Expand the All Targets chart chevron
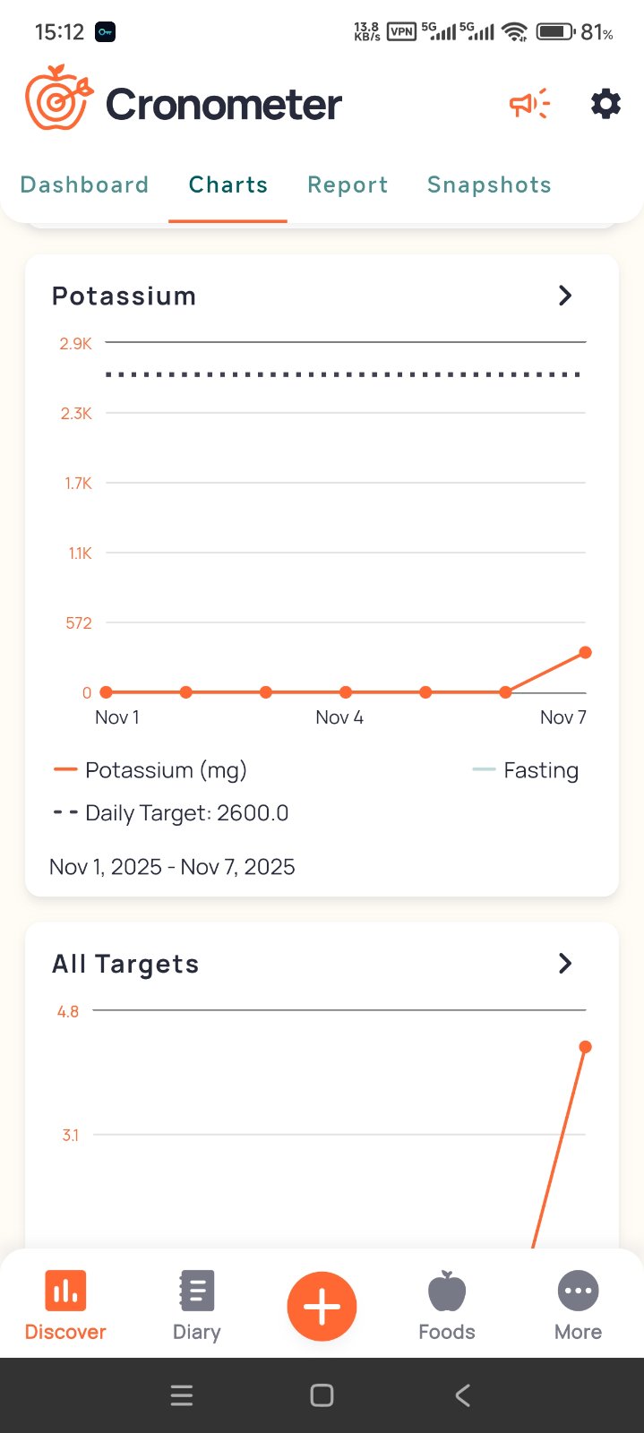The image size is (644, 1433). (x=565, y=964)
